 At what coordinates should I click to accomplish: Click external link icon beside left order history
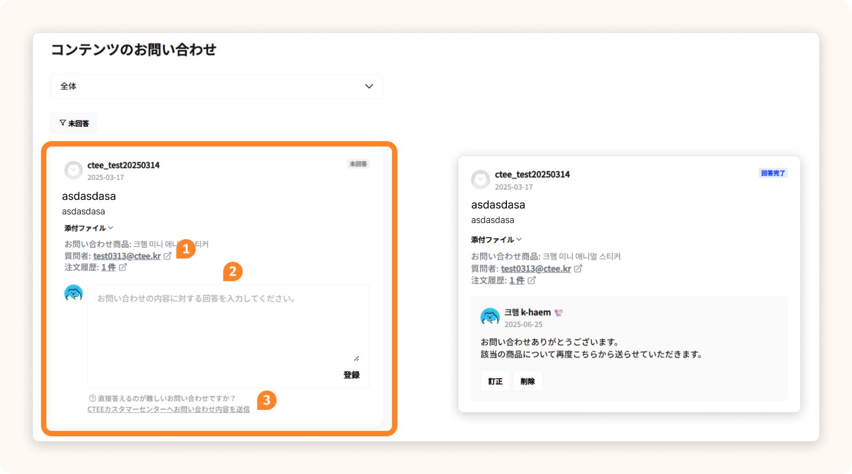[x=123, y=267]
